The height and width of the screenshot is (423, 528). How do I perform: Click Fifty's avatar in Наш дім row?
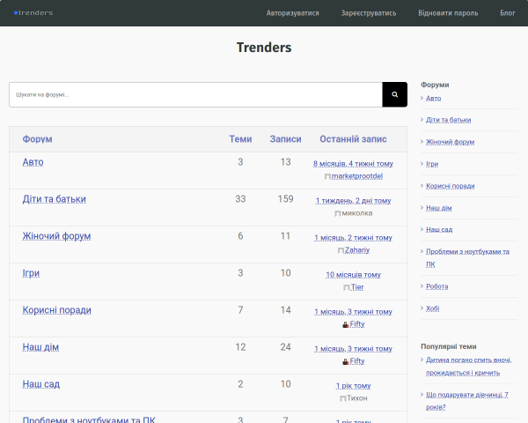[x=346, y=361]
